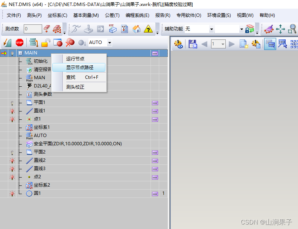Toggle the bulb on MAIN row

(12, 54)
